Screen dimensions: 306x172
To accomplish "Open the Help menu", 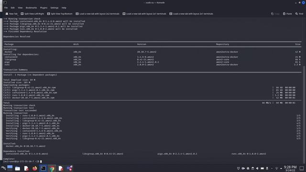I will pos(64,8).
